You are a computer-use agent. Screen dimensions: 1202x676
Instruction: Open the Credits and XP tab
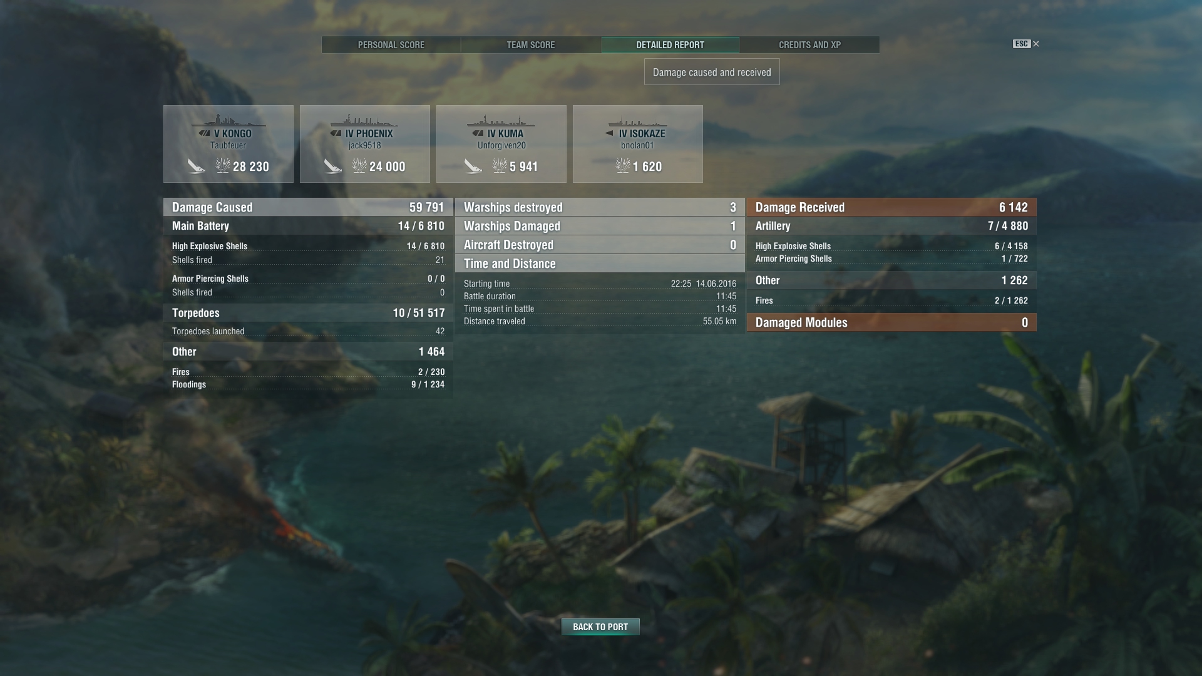click(x=809, y=44)
